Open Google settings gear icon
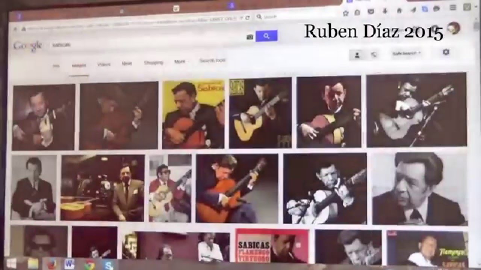 coord(446,52)
